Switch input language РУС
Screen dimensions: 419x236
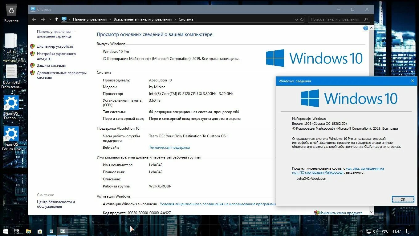coord(385,231)
